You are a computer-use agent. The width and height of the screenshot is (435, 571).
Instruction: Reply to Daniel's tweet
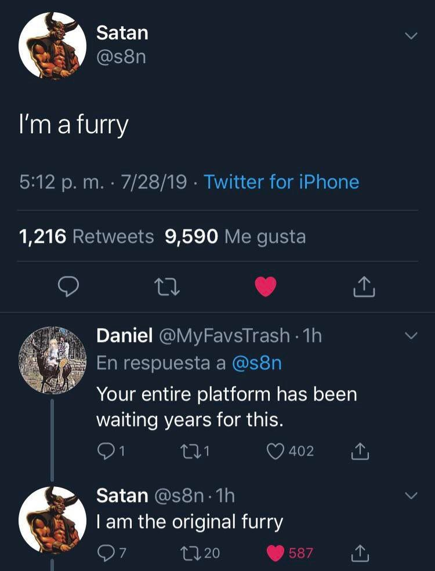104,450
